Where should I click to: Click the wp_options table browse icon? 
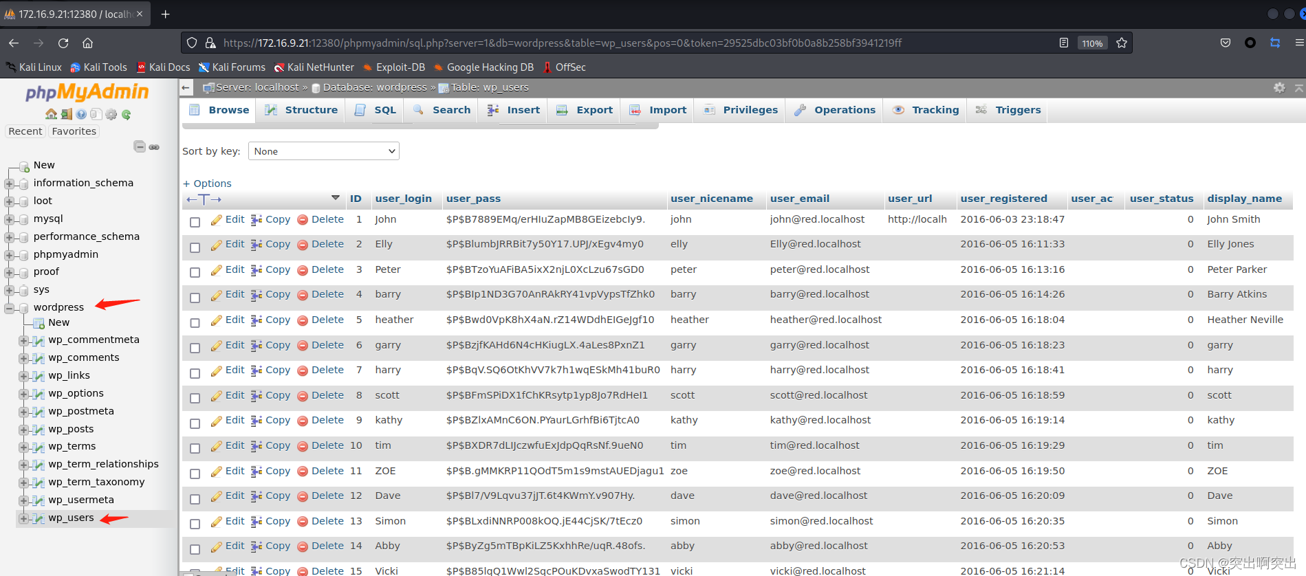(x=39, y=394)
